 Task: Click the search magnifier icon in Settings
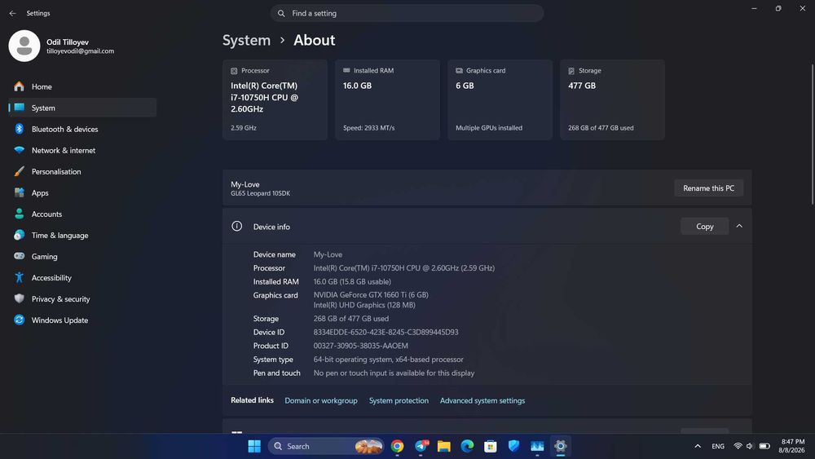tap(281, 13)
